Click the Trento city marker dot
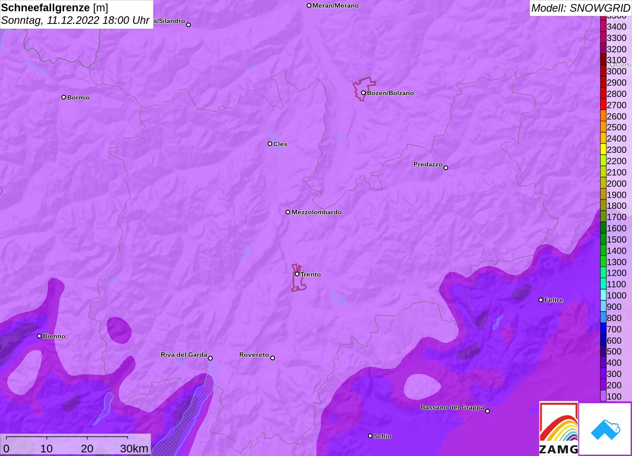The height and width of the screenshot is (456, 632). click(297, 274)
